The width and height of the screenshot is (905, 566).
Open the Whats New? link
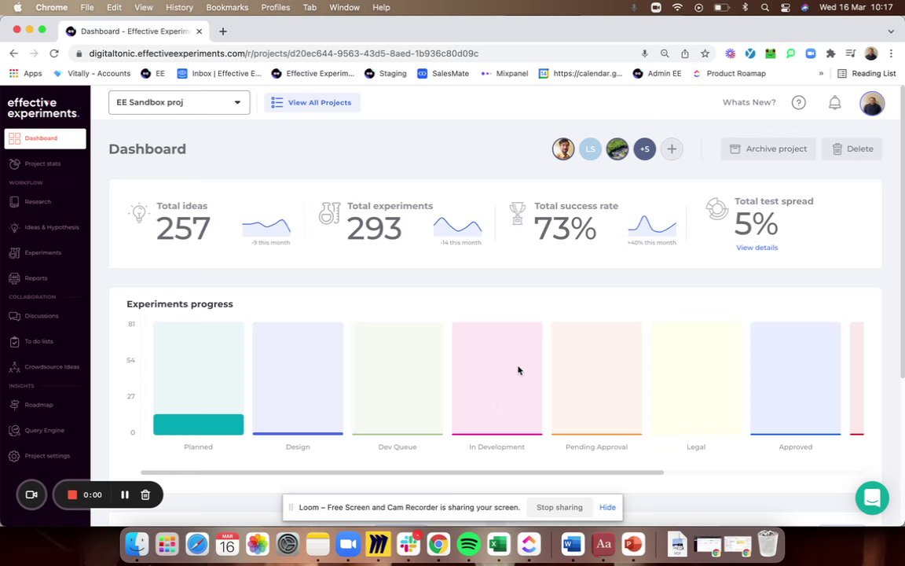click(x=749, y=102)
